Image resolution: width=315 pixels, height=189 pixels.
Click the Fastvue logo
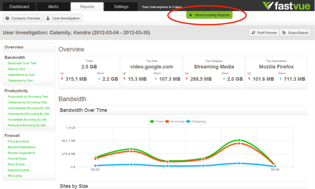286,6
